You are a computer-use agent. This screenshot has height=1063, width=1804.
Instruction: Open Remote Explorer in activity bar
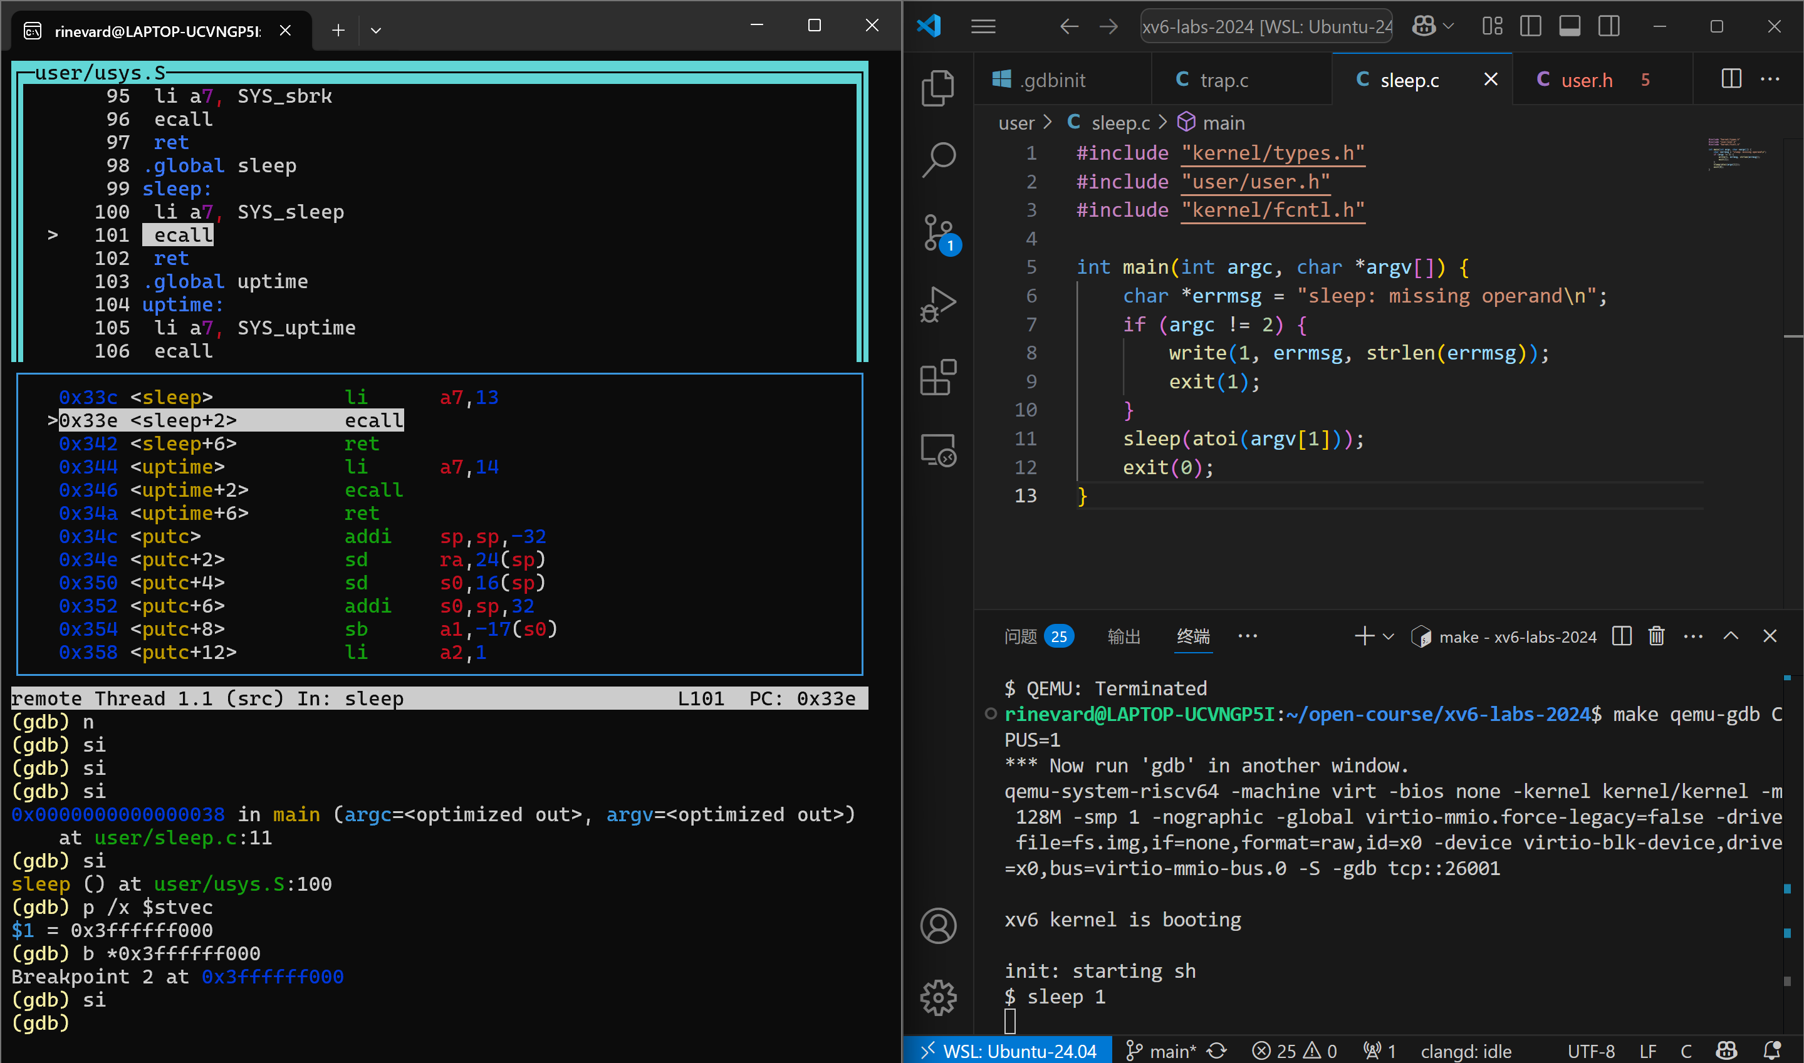pyautogui.click(x=937, y=450)
